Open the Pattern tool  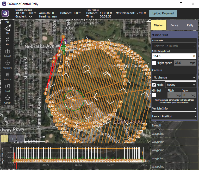[8, 76]
